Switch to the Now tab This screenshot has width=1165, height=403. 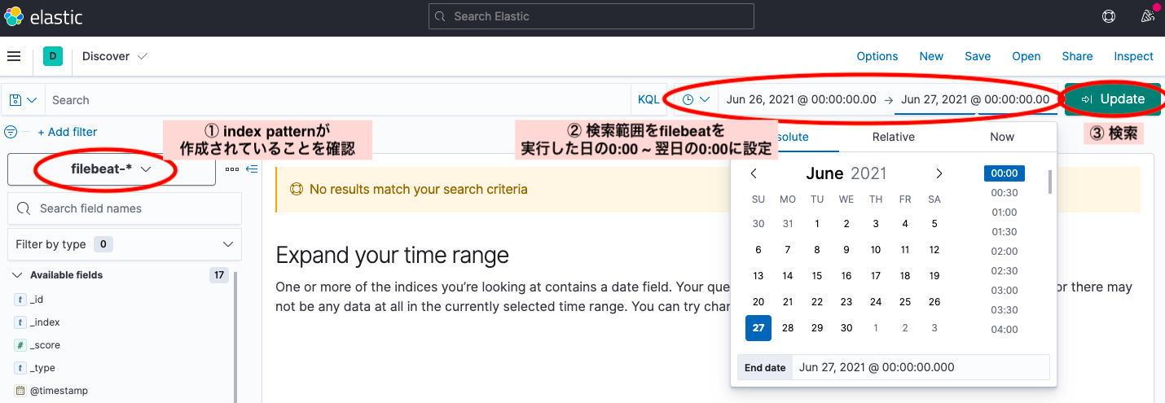click(x=1002, y=137)
